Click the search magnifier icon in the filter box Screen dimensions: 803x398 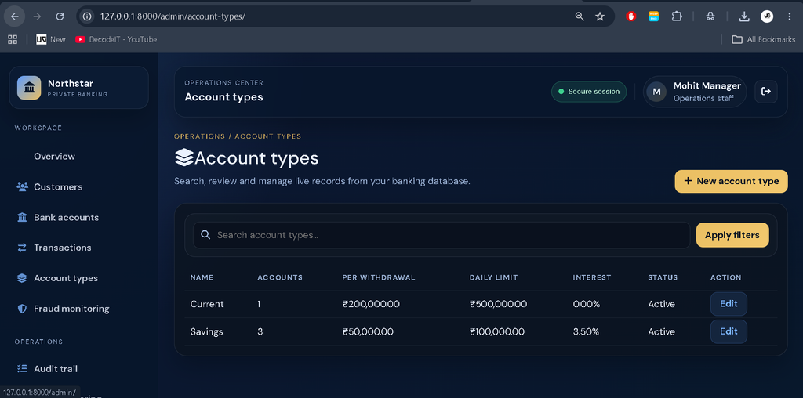click(x=205, y=235)
